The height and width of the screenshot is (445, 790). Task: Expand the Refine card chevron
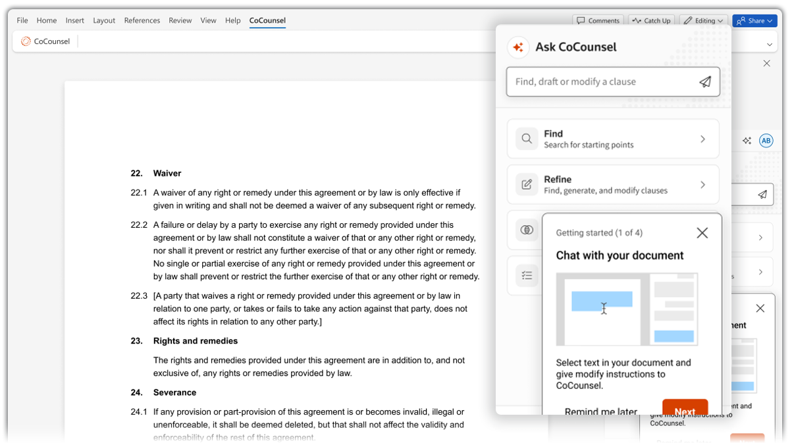[x=702, y=185]
